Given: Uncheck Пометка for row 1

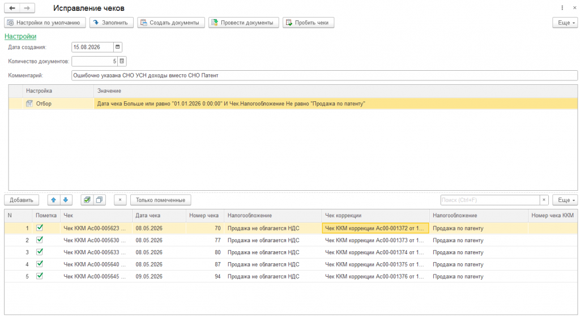Looking at the screenshot, I should (x=40, y=228).
